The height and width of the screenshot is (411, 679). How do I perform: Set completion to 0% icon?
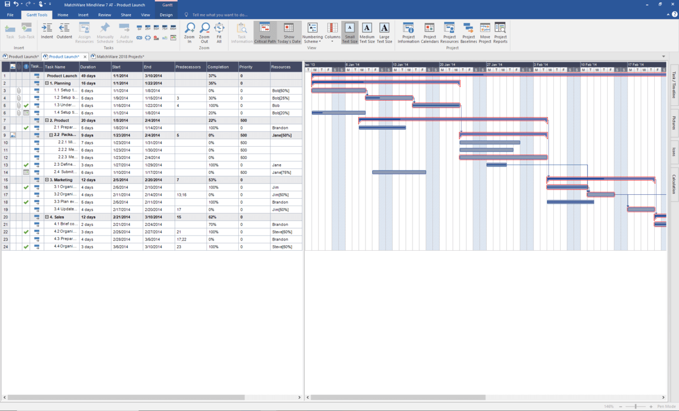[140, 27]
